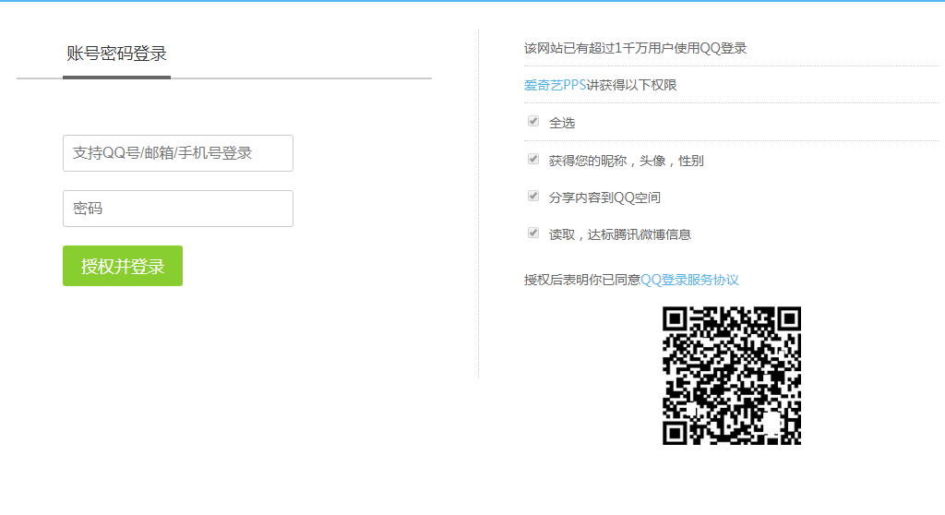Select the 账号密码登录 tab
Image resolution: width=945 pixels, height=515 pixels.
click(x=116, y=54)
